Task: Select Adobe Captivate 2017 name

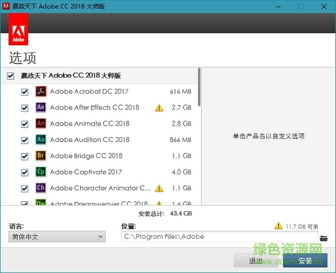Action: [86, 172]
